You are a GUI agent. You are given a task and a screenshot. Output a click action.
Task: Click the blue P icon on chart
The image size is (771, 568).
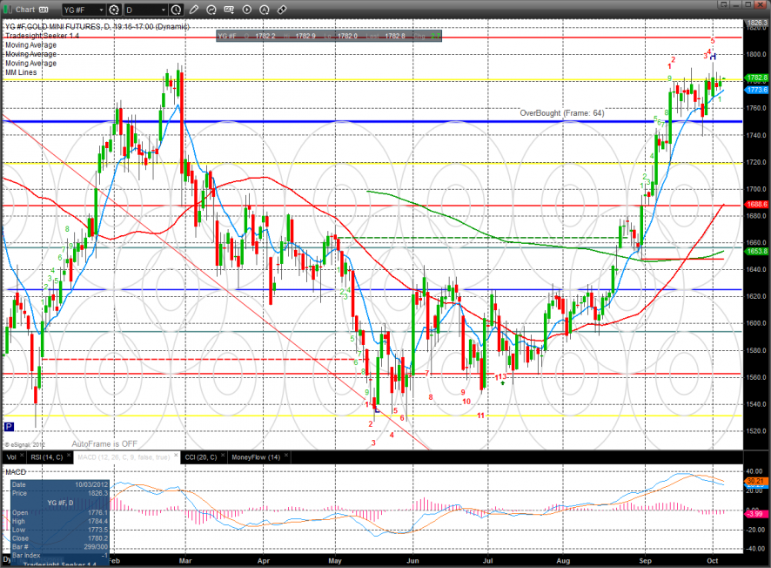(9, 427)
